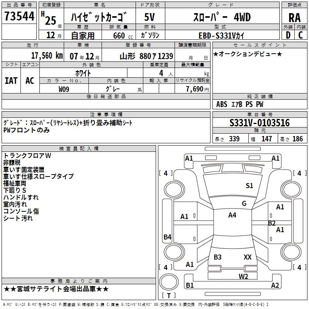Click the B1 mark at bottom left
This screenshot has width=309, height=309.
point(190,285)
